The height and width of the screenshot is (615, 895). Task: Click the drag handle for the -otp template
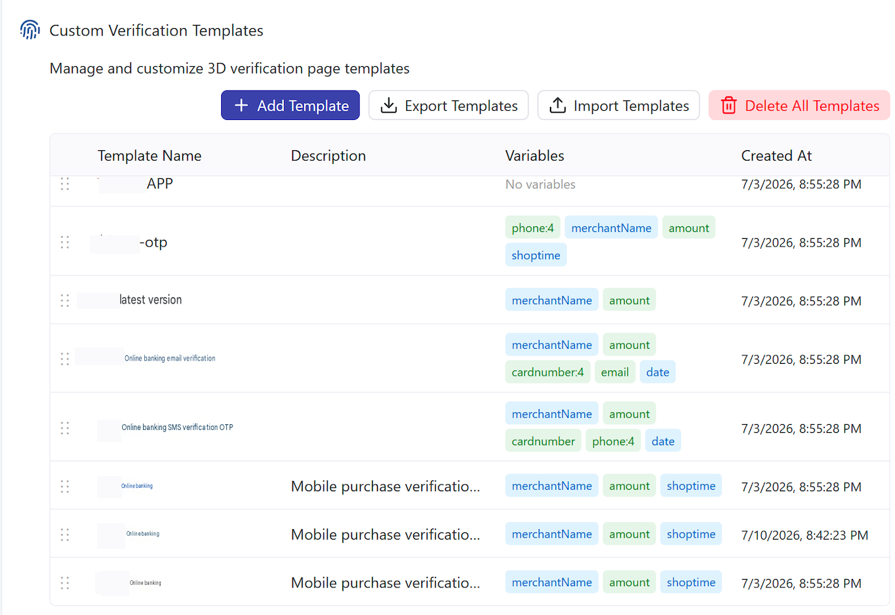pyautogui.click(x=65, y=243)
